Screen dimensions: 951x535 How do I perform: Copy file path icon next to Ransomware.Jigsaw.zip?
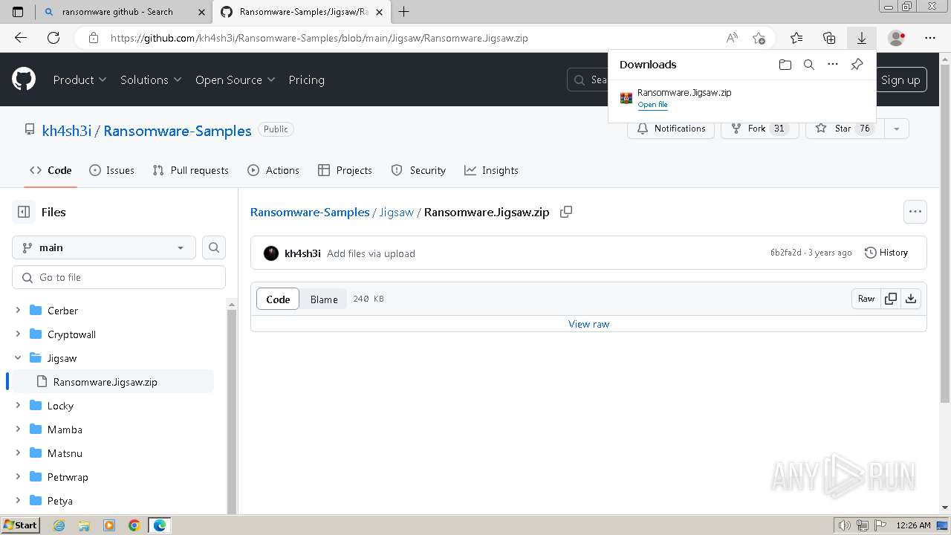click(566, 212)
